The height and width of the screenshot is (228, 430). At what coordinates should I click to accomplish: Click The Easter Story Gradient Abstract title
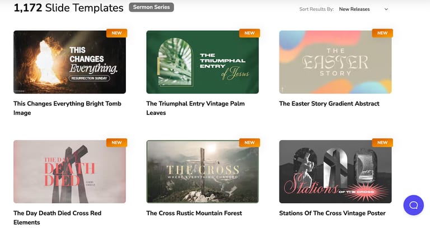coord(329,104)
